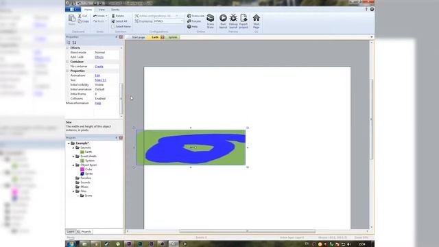Close the Projects panel
The height and width of the screenshot is (247, 439).
click(x=121, y=138)
